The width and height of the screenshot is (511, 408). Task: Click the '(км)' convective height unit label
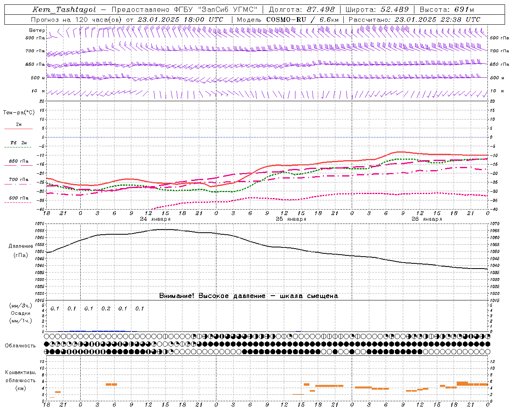[x=20, y=388]
